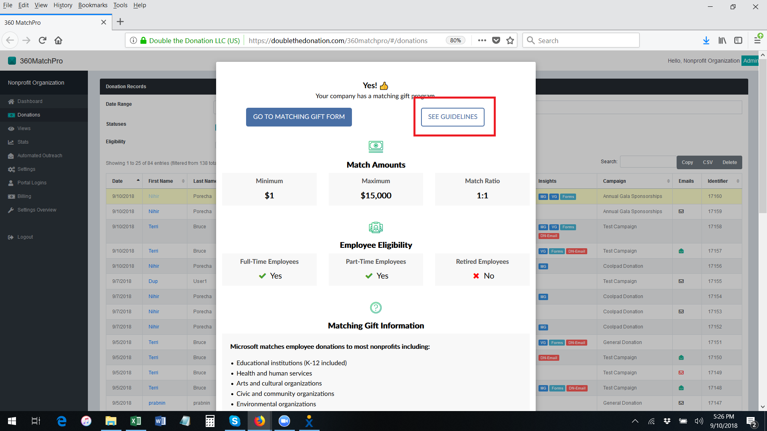Screen dimensions: 767x431
Task: Open a new browser tab
Action: click(x=120, y=22)
